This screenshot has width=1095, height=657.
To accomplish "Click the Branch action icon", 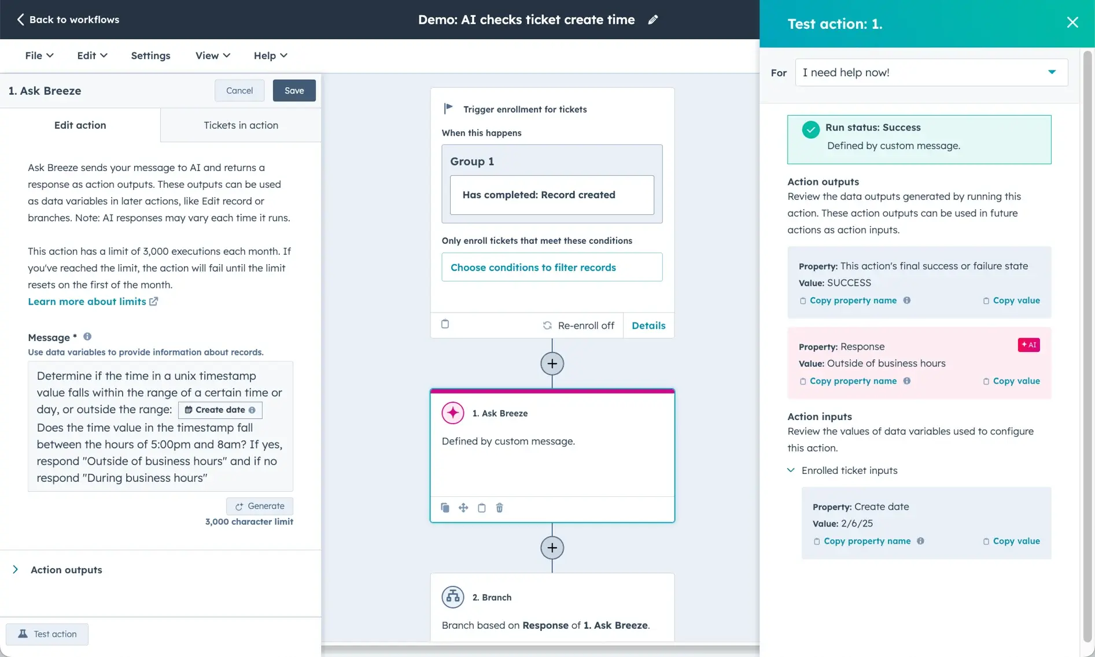I will [x=453, y=597].
